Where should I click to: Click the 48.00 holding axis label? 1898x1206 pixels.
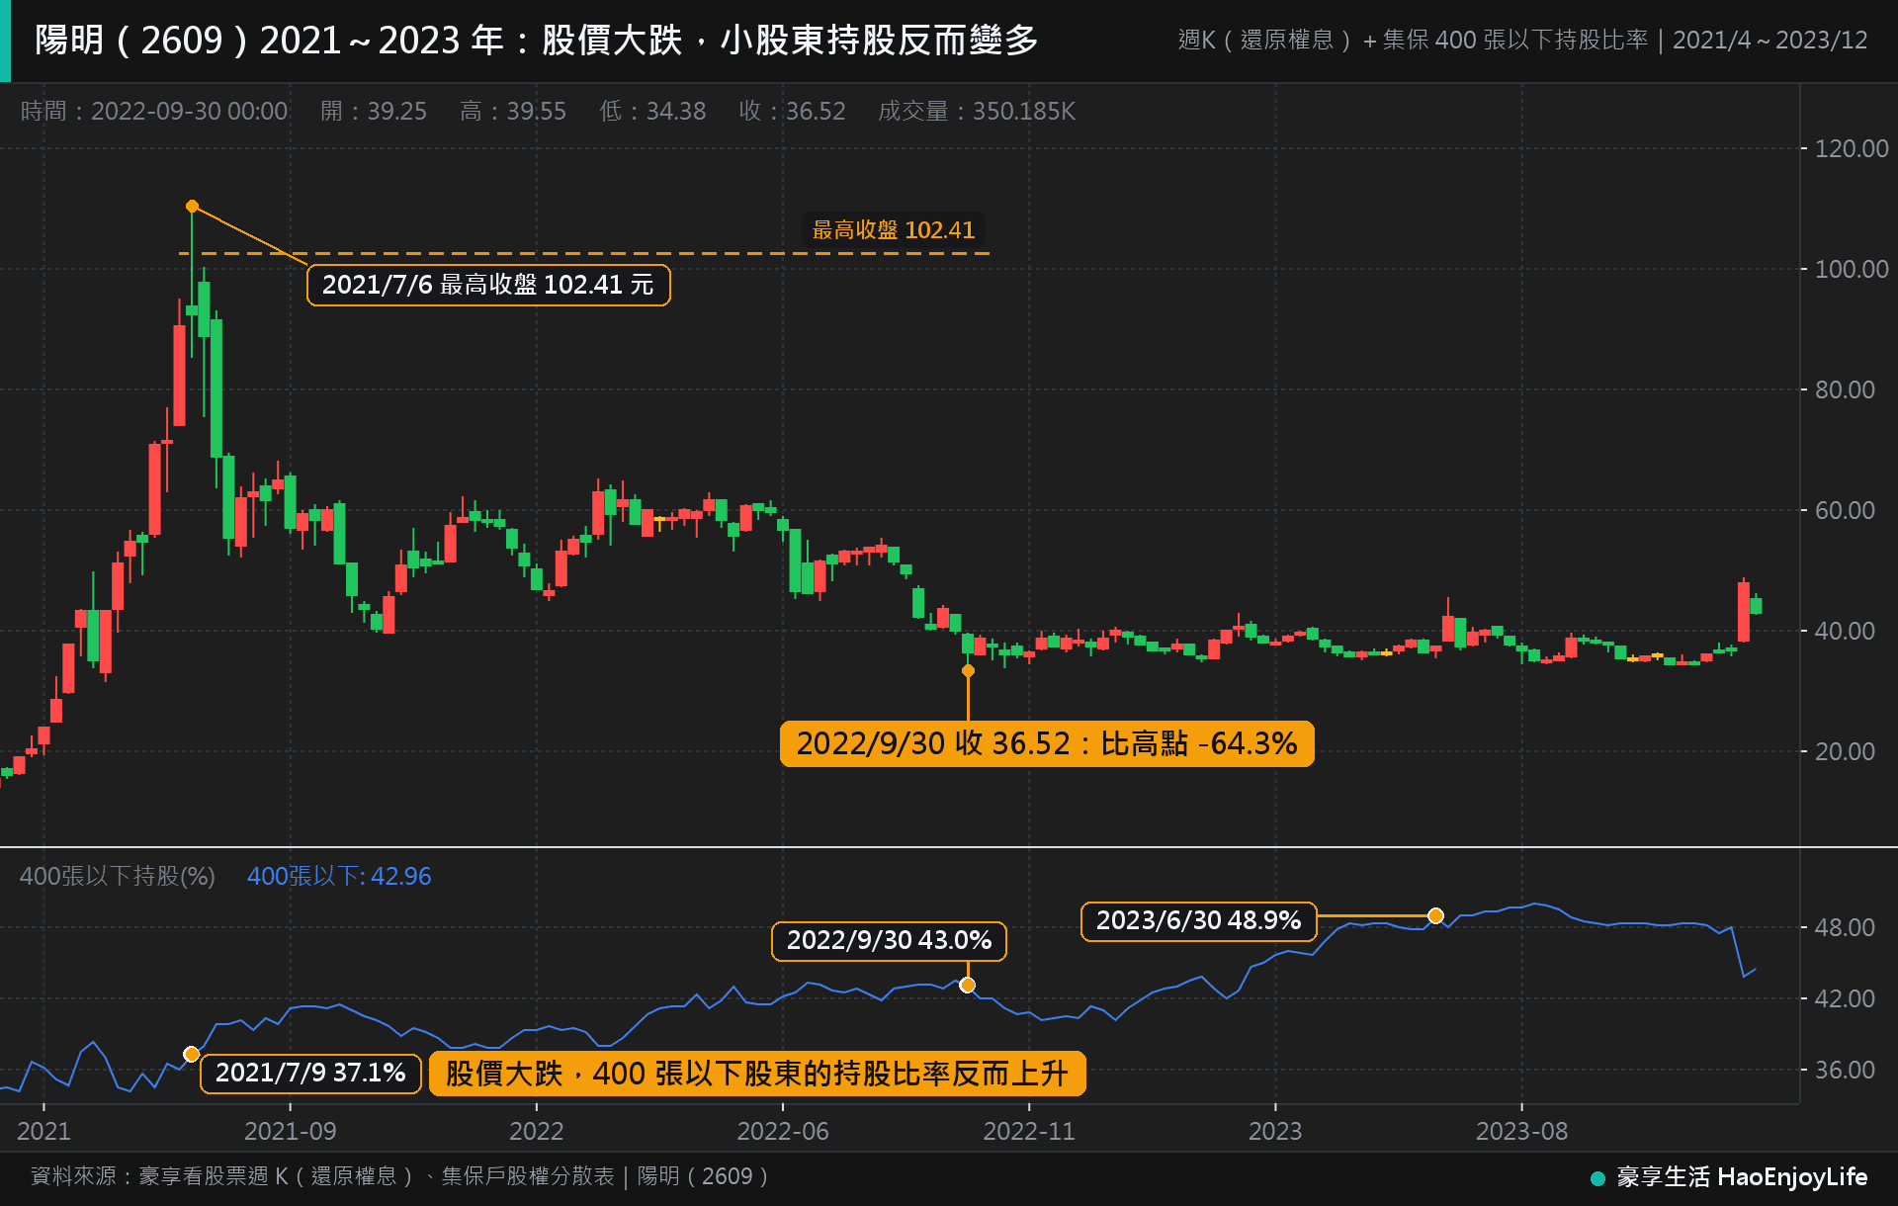(x=1845, y=927)
